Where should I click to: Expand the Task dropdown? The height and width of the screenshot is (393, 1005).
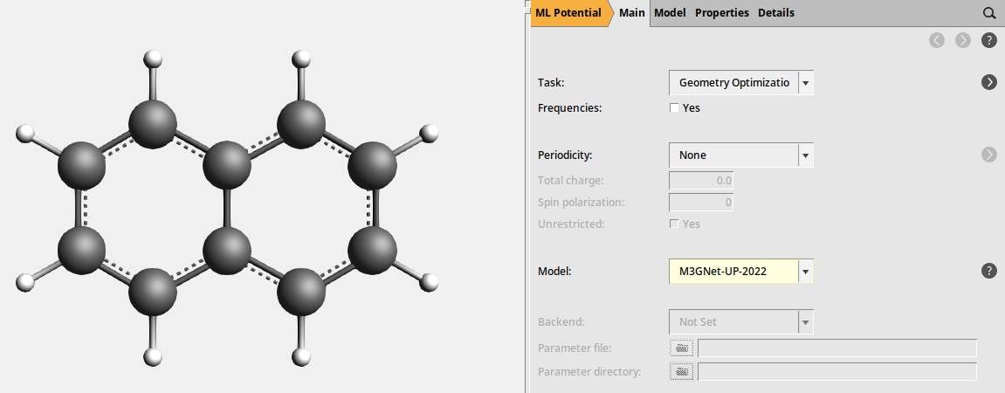805,82
